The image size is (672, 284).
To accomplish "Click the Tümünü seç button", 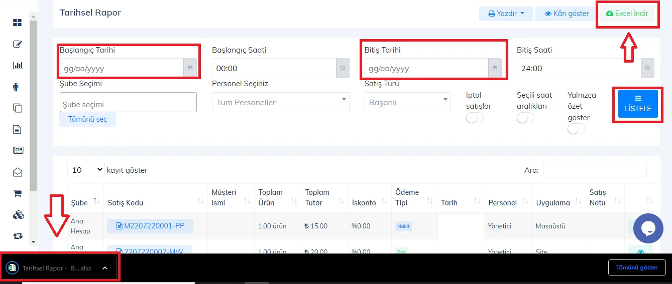I will pyautogui.click(x=87, y=119).
